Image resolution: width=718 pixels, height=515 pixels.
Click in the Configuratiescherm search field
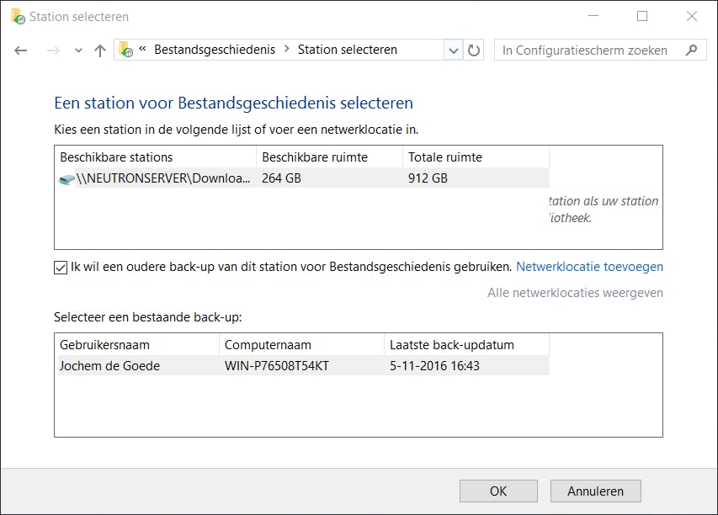tap(589, 50)
